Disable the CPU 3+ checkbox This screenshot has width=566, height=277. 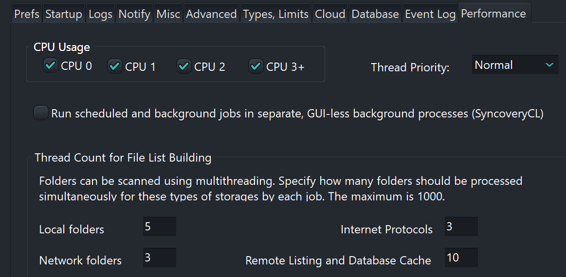pyautogui.click(x=256, y=65)
